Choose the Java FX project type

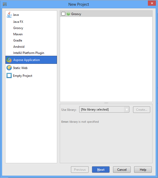[x=18, y=22]
